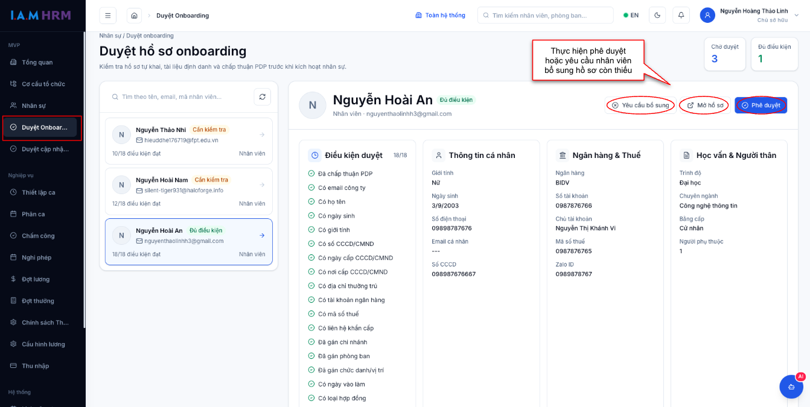Click the Chờ duyệt counter card

(x=725, y=54)
